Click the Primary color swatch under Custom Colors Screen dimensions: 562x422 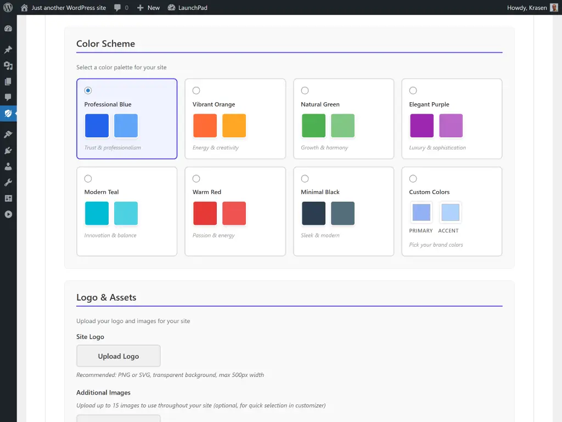(420, 213)
